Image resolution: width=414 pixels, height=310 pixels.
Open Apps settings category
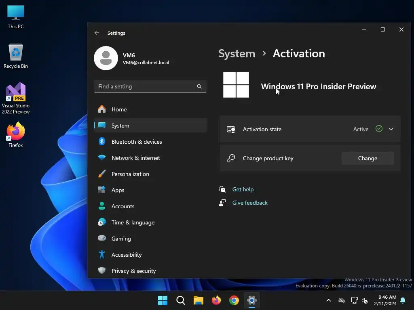click(150, 190)
